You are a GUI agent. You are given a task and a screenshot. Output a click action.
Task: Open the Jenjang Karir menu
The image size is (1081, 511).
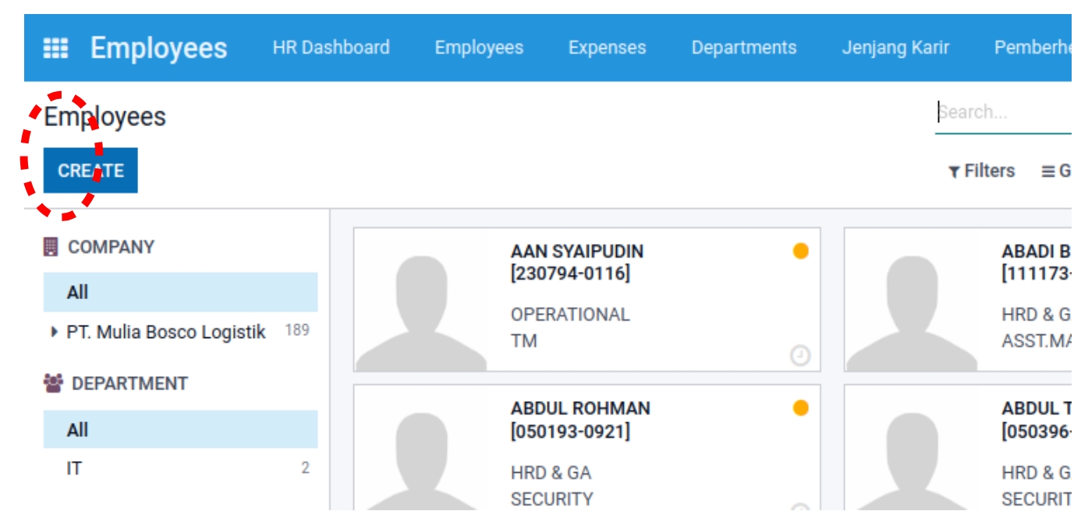point(895,48)
